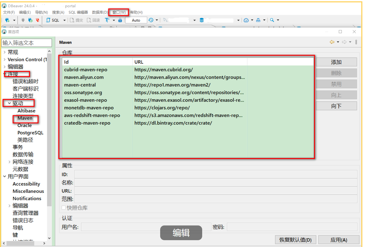The image size is (376, 247).
Task: Select PostgreSQL in the preferences tree
Action: (x=30, y=133)
